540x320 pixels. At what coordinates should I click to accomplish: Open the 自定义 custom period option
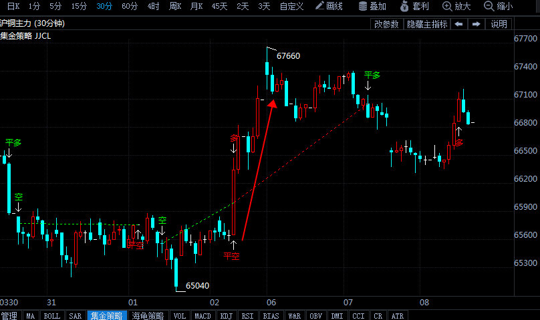(291, 6)
